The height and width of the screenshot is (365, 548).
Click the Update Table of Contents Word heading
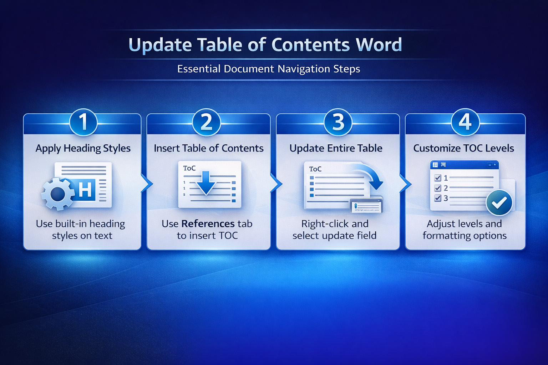tap(265, 45)
